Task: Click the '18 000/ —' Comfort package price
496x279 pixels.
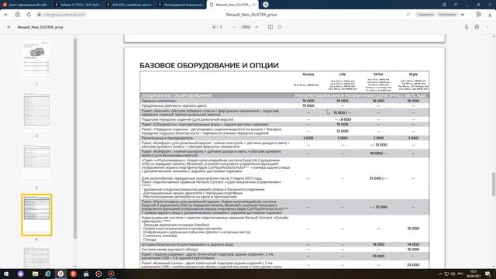Action: tap(378, 153)
